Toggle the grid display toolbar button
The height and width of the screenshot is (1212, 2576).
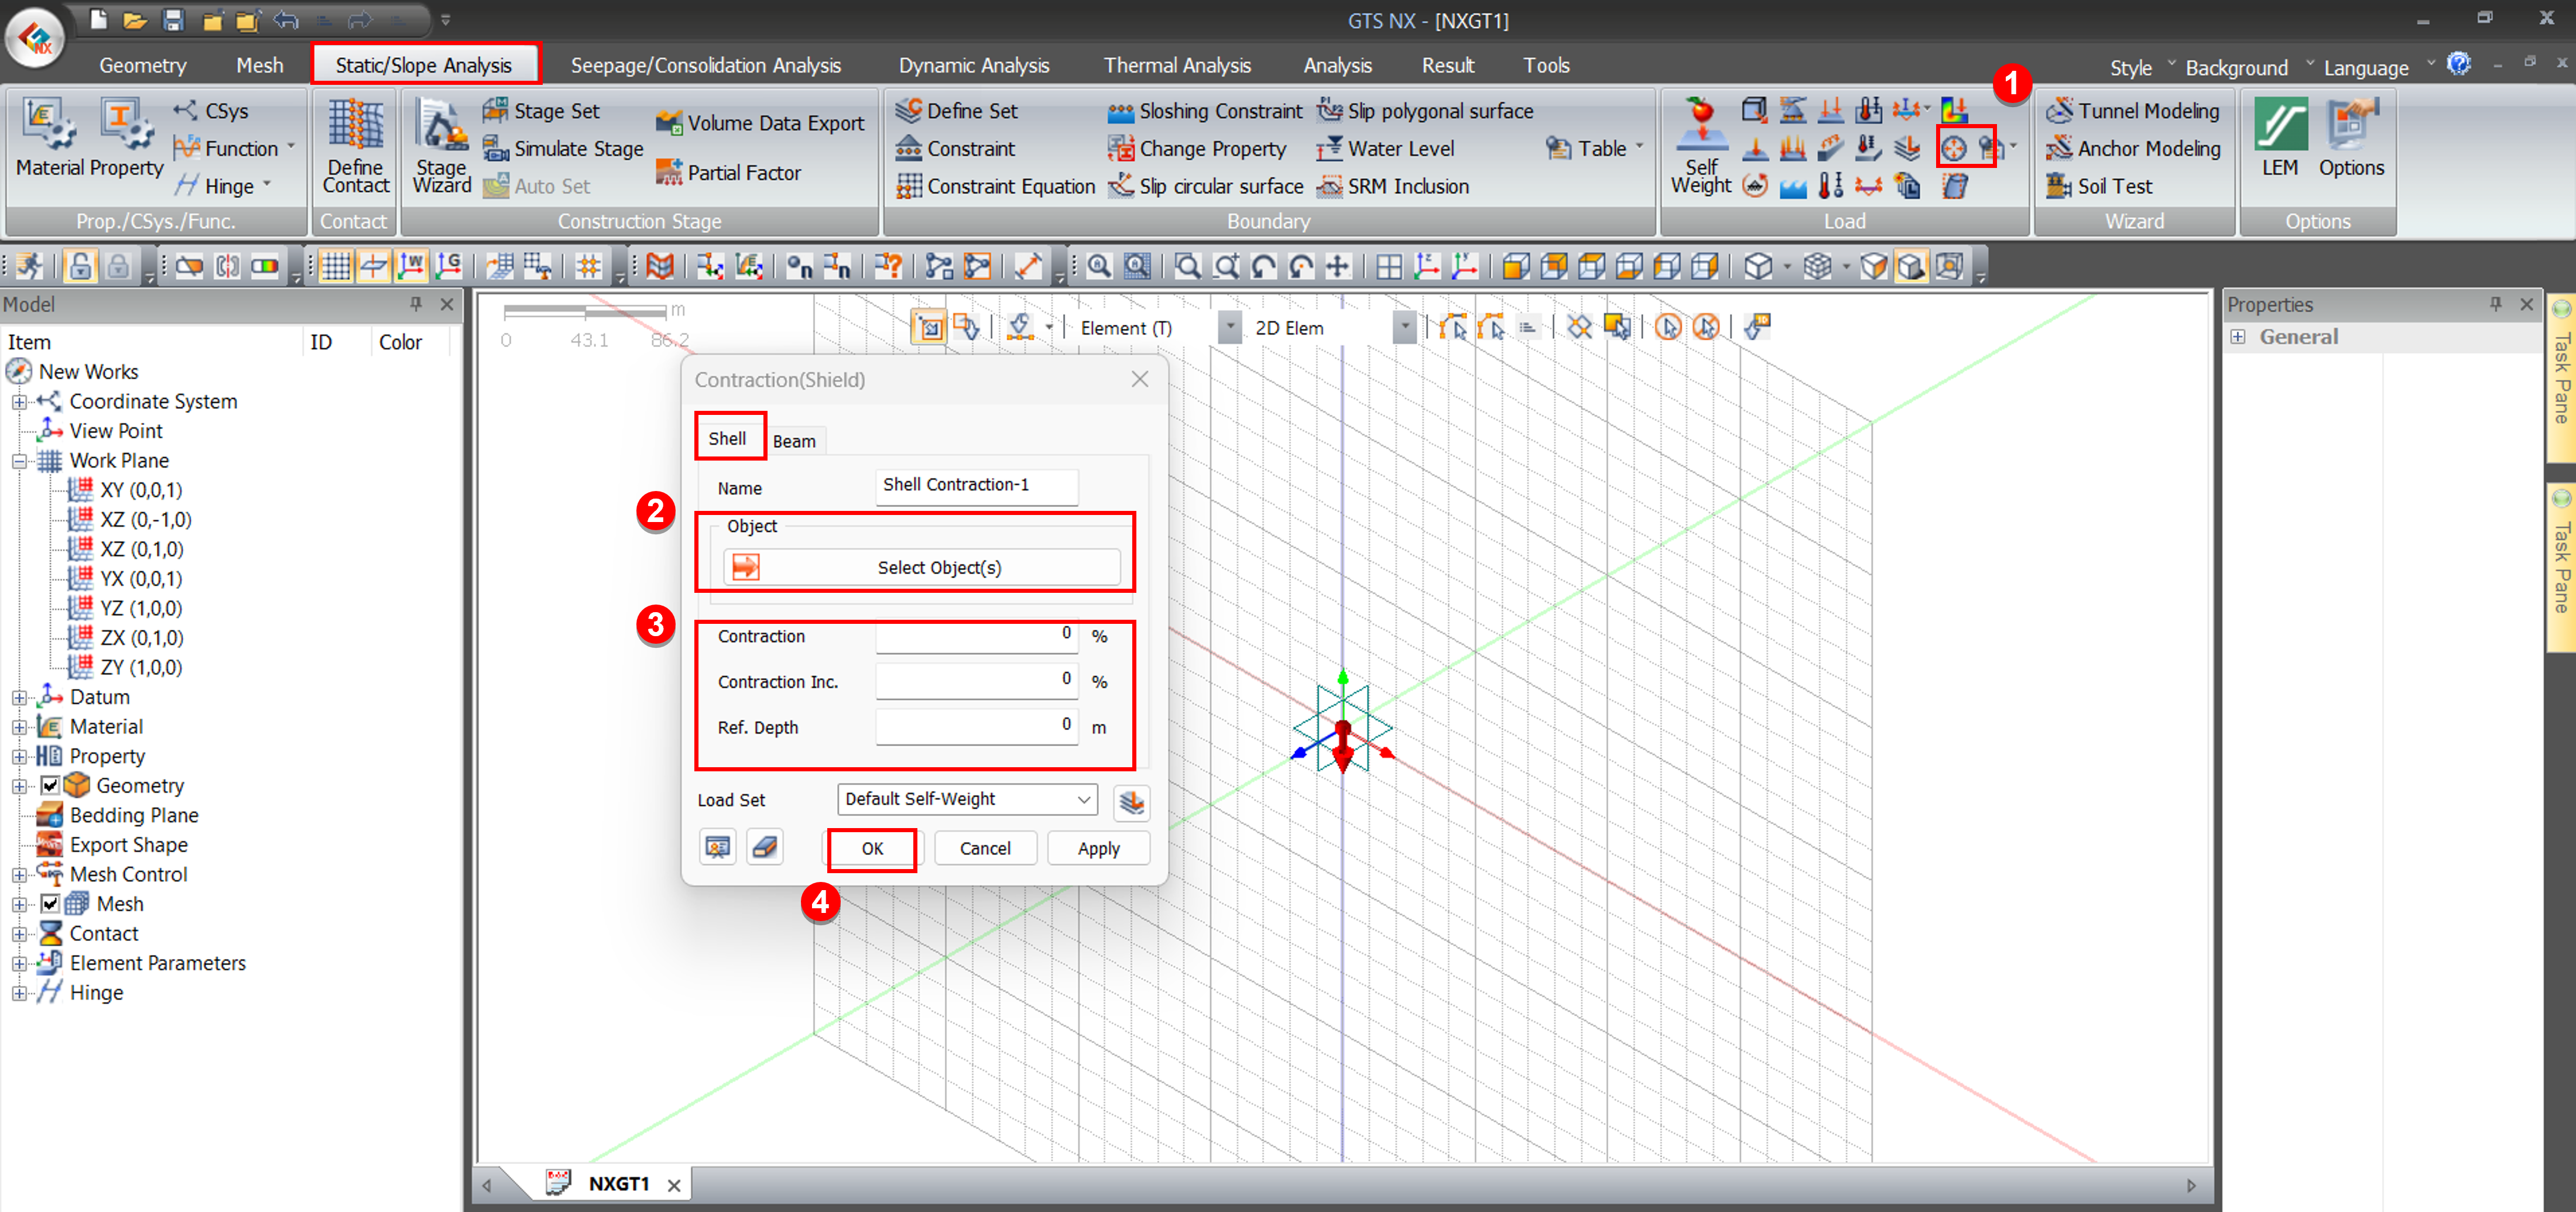(336, 267)
